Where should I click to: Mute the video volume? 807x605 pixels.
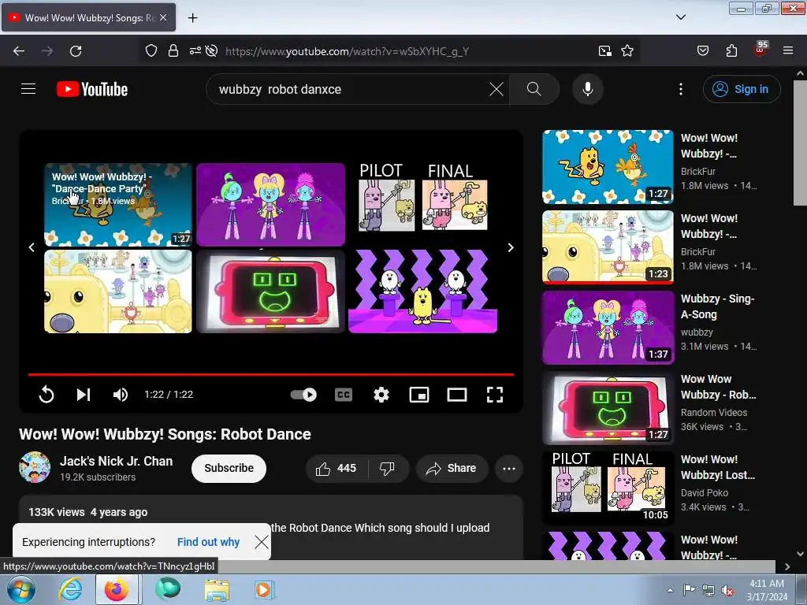click(121, 395)
